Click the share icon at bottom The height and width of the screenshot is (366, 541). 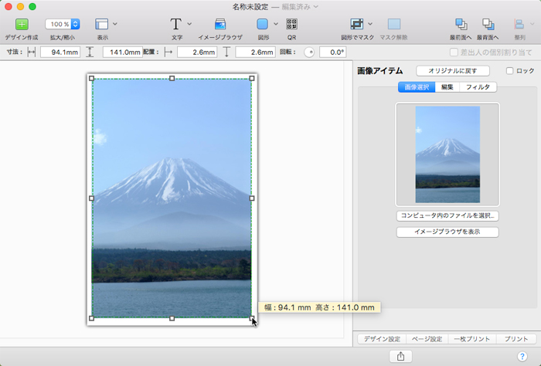point(400,356)
